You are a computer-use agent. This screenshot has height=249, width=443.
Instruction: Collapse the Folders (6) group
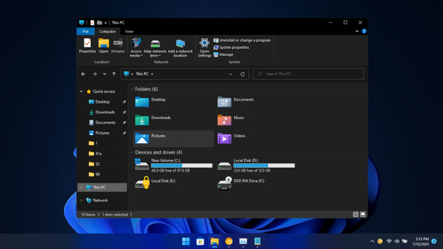point(132,89)
